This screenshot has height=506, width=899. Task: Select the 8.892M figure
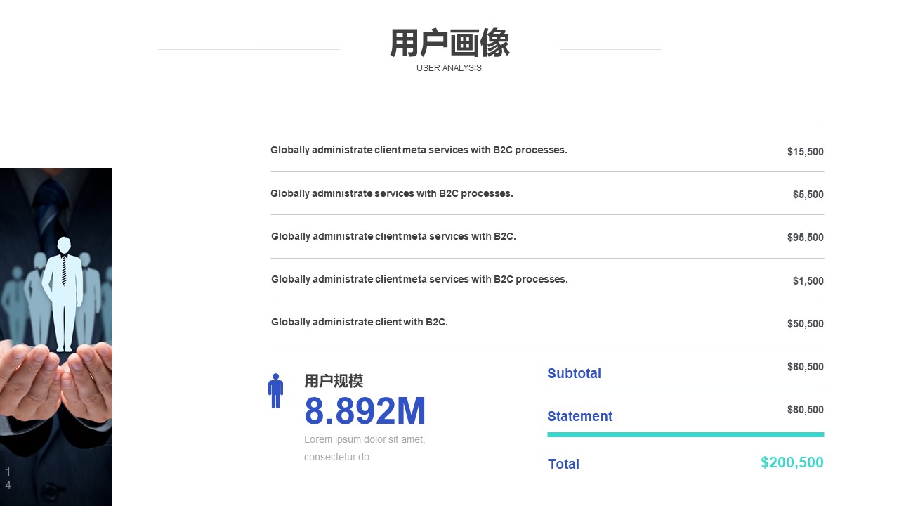pos(365,411)
